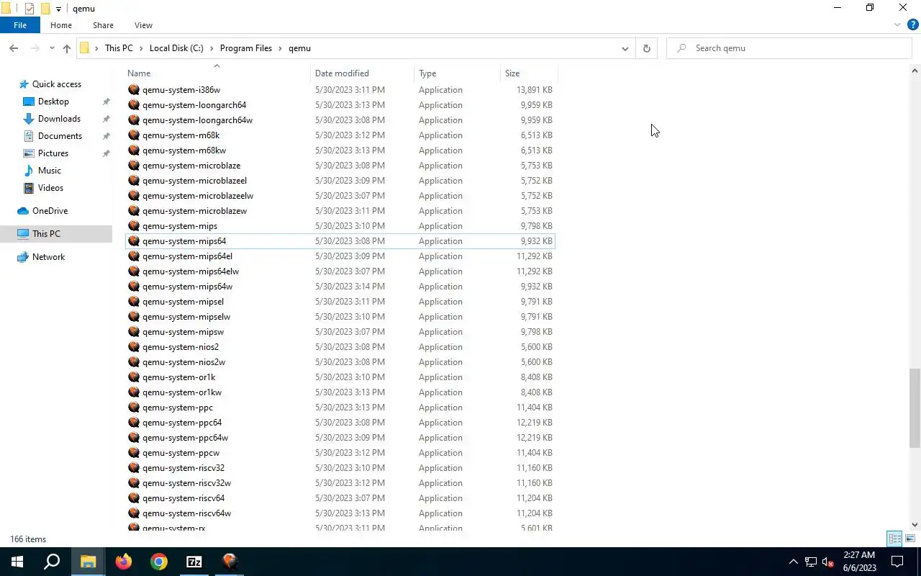Select the qemu-system-mips64 icon

(133, 241)
